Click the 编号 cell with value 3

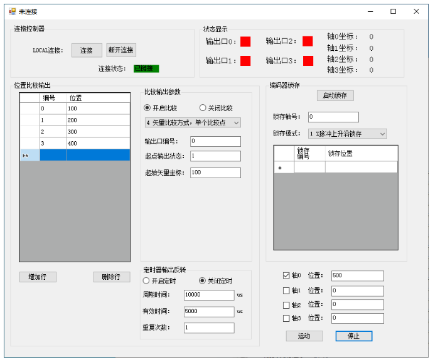click(53, 143)
